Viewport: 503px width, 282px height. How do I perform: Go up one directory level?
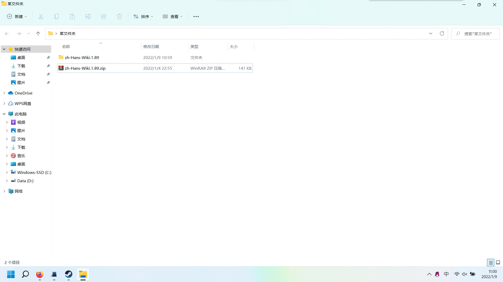(x=38, y=33)
